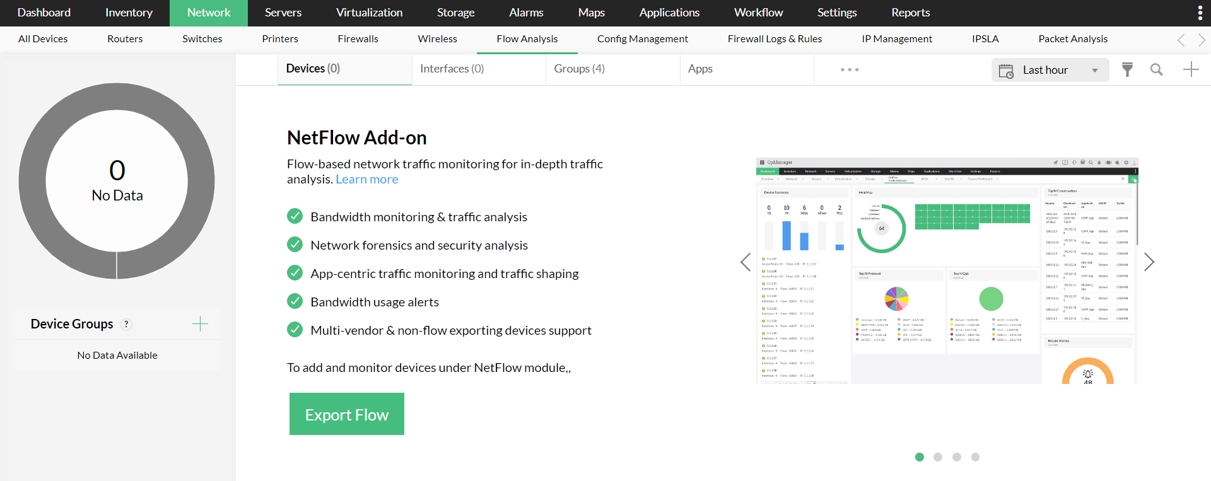This screenshot has height=481, width=1211.
Task: Go to Wireless submenu
Action: (438, 39)
